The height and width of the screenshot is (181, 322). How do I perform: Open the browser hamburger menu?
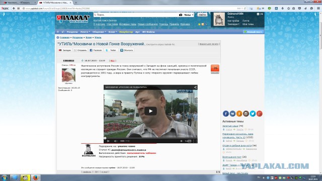[318, 9]
